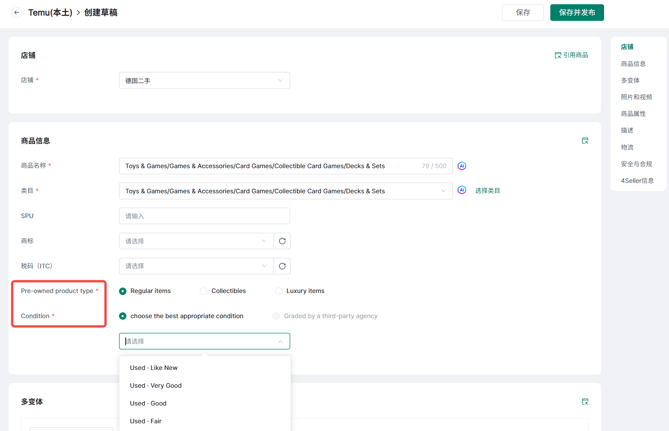Click reference icon in 多变体 header

(585, 402)
